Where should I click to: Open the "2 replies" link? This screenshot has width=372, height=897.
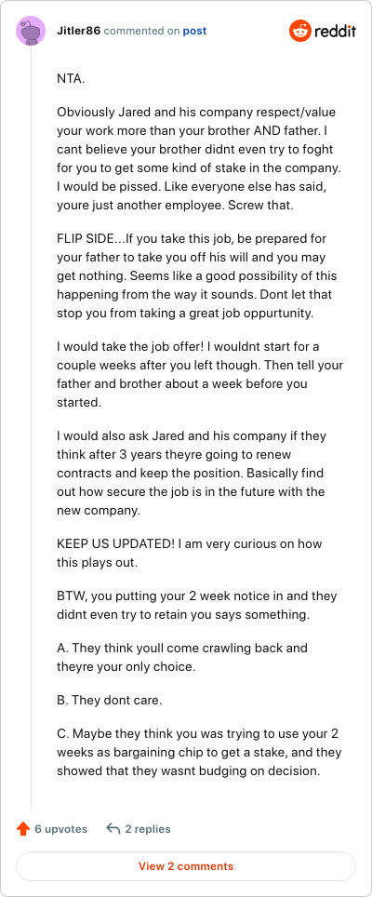(x=148, y=828)
